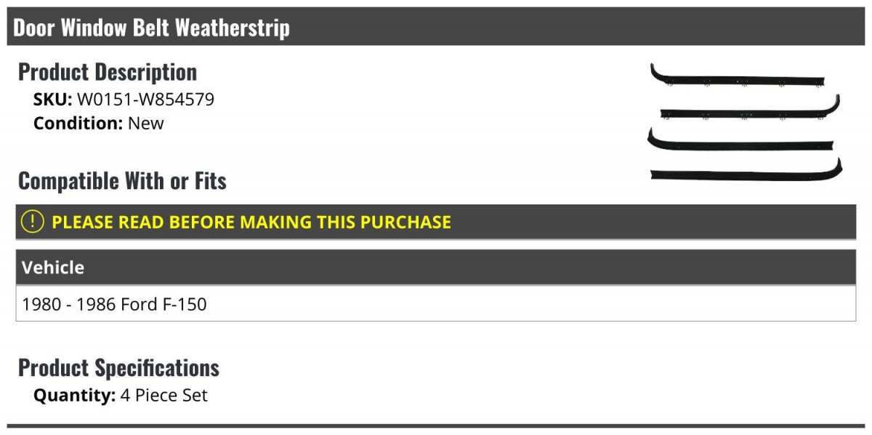This screenshot has height=435, width=872.
Task: Select the Ford F-150 model text
Action: pos(164,304)
